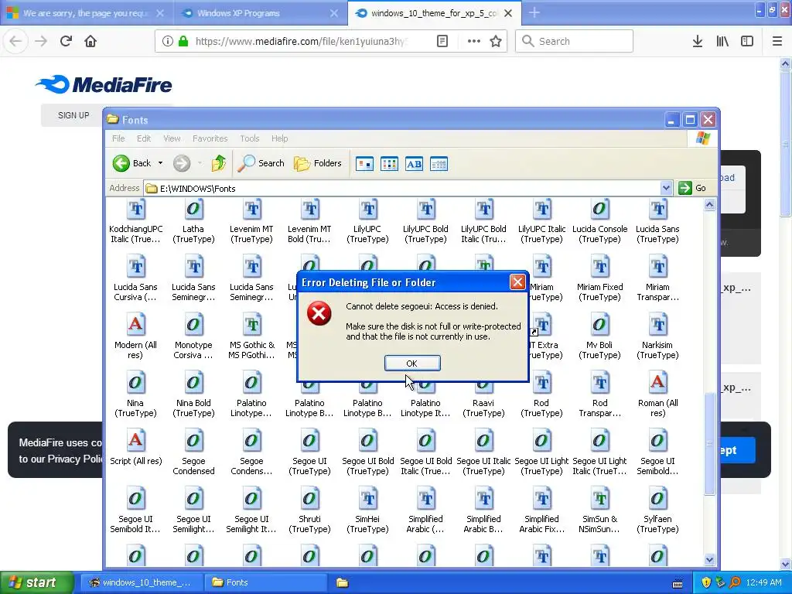This screenshot has width=792, height=594.
Task: Click the Up folder icon in Fonts toolbar
Action: click(x=219, y=163)
